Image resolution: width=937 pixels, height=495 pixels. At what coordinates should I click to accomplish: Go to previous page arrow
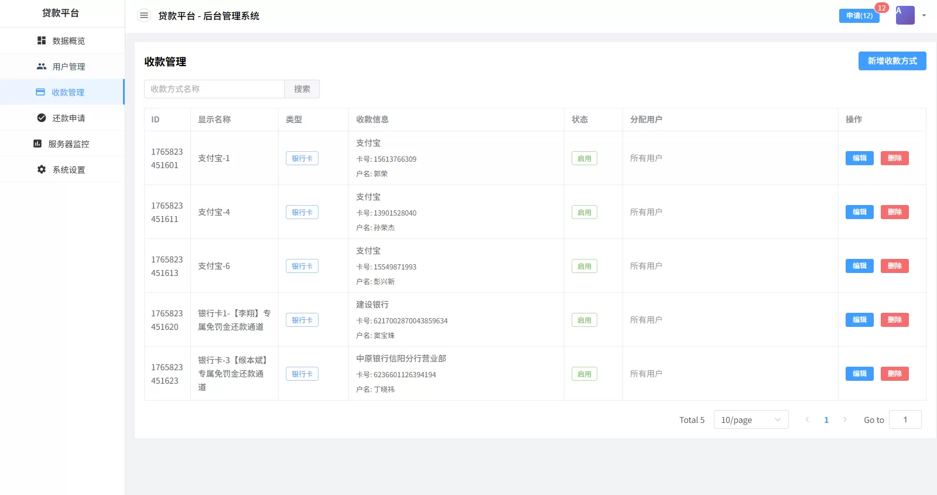pos(807,419)
